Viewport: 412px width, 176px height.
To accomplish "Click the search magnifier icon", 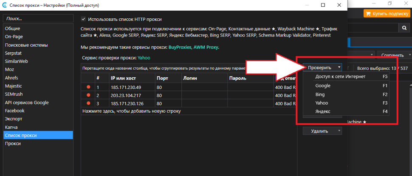I will tap(404, 28).
